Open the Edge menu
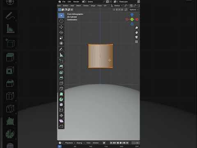The image size is (197, 148). coord(93,6)
